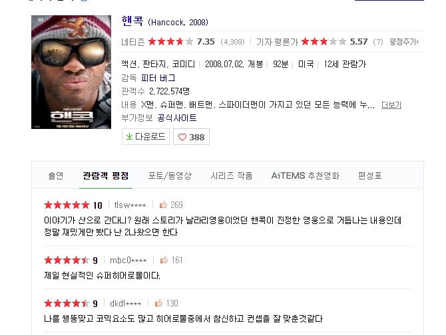446x335 pixels.
Task: Go to AiTEMS 추천영화 tab
Action: tap(306, 175)
